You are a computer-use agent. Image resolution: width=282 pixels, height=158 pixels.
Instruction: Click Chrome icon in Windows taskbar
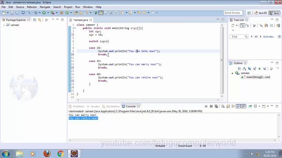(x=60, y=154)
